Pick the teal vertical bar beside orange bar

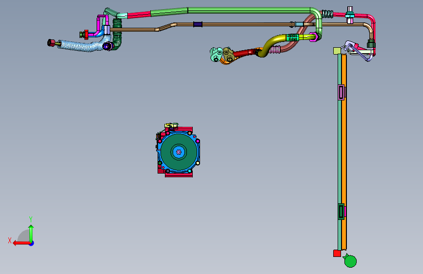coord(340,152)
